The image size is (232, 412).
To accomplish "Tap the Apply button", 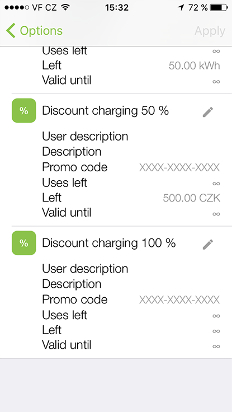I will (x=210, y=31).
